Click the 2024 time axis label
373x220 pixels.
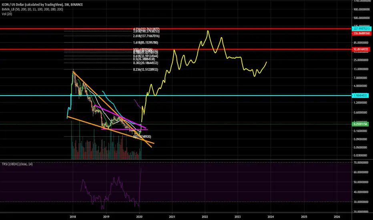[271, 217]
